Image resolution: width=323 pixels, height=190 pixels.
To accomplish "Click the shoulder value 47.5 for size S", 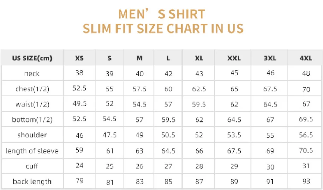I will [109, 135].
